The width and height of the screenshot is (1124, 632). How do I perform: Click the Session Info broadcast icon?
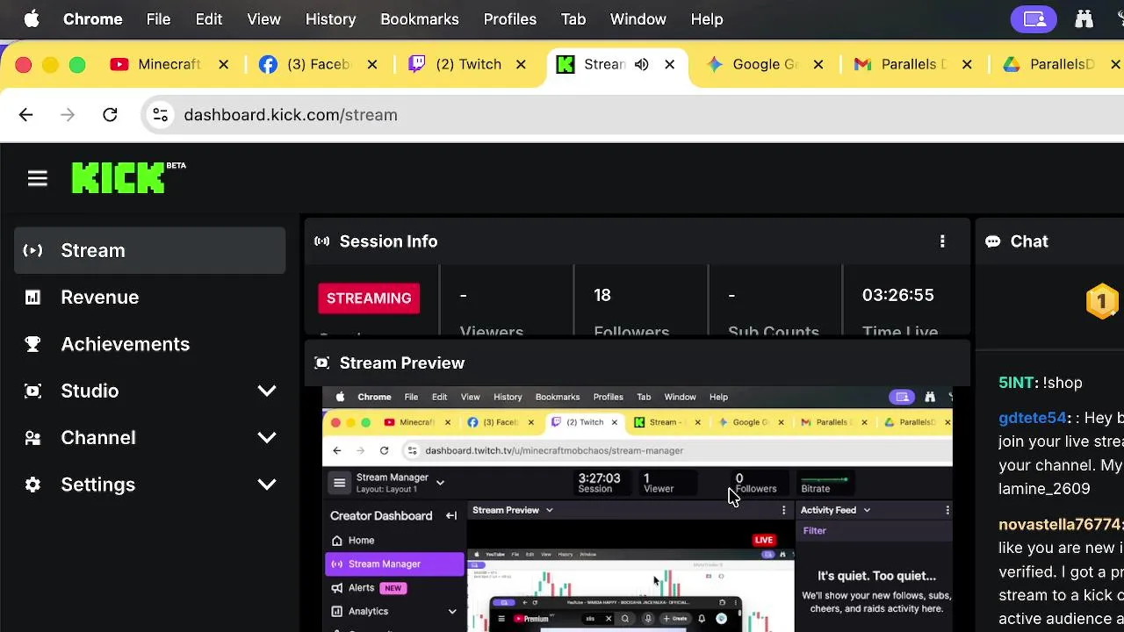pos(322,241)
